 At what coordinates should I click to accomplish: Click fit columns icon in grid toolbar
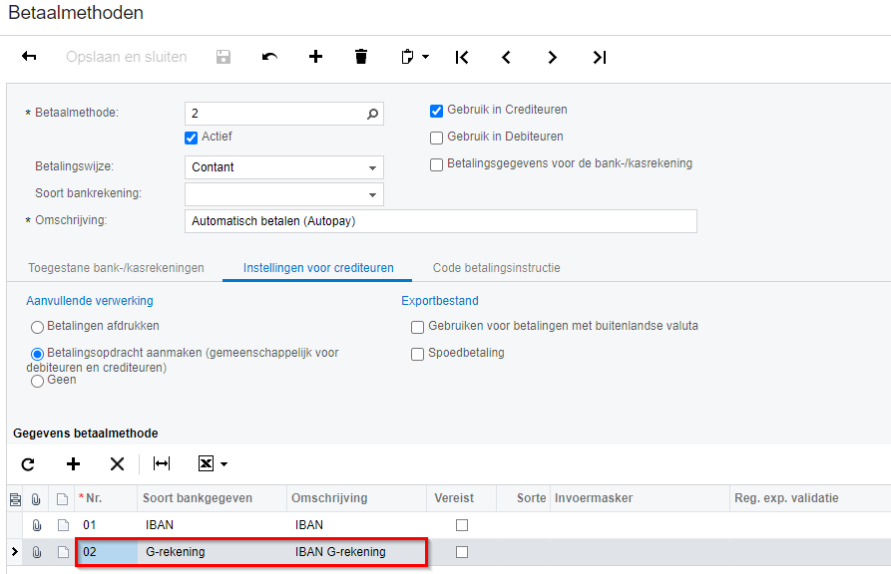coord(162,463)
